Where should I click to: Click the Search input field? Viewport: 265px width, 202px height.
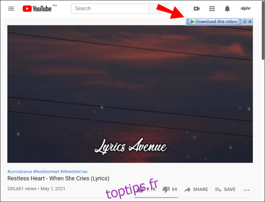coord(110,8)
